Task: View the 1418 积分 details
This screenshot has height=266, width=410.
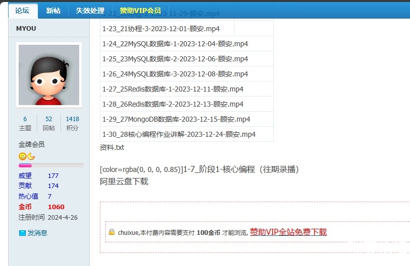Action: pos(72,123)
